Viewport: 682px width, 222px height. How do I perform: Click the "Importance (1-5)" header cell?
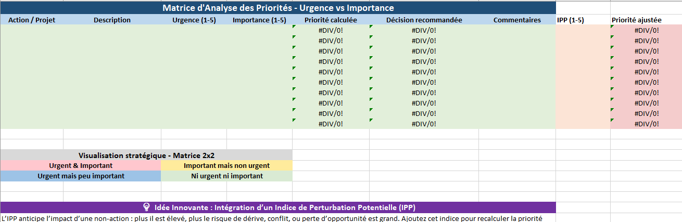(x=259, y=20)
